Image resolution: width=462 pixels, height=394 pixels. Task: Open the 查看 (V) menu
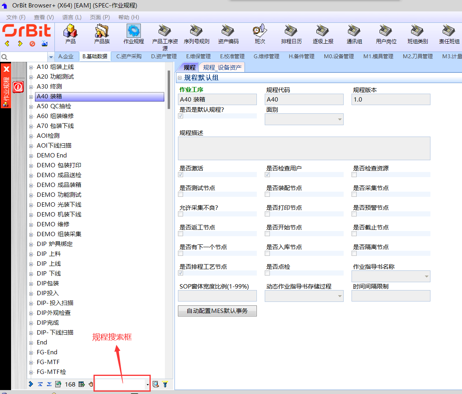(x=44, y=17)
